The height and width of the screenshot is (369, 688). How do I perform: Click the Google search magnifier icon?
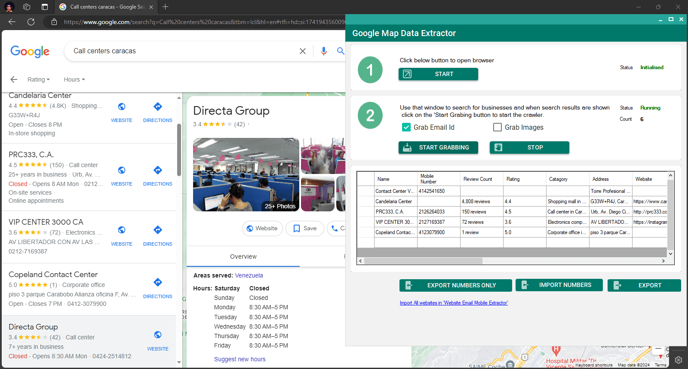click(340, 51)
